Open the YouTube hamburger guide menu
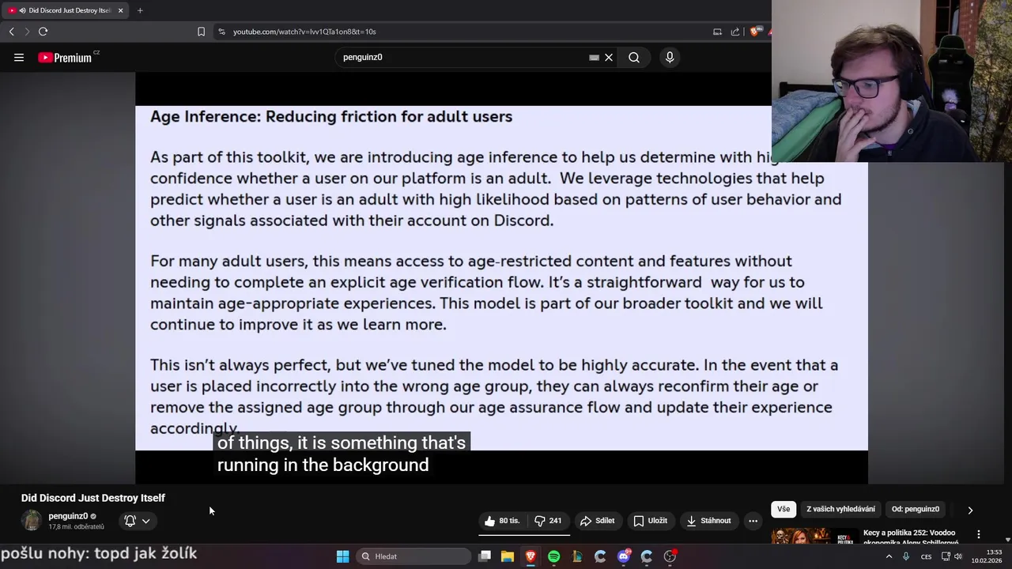Screen dimensions: 1012x569 pyautogui.click(x=19, y=57)
